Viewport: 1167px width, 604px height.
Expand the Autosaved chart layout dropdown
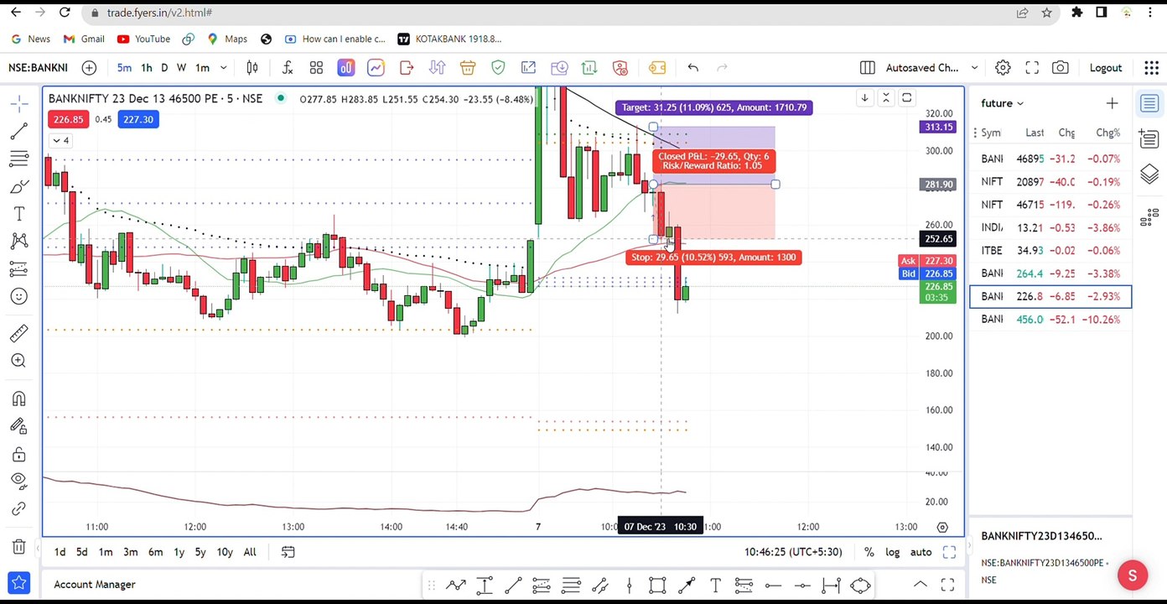pos(974,68)
